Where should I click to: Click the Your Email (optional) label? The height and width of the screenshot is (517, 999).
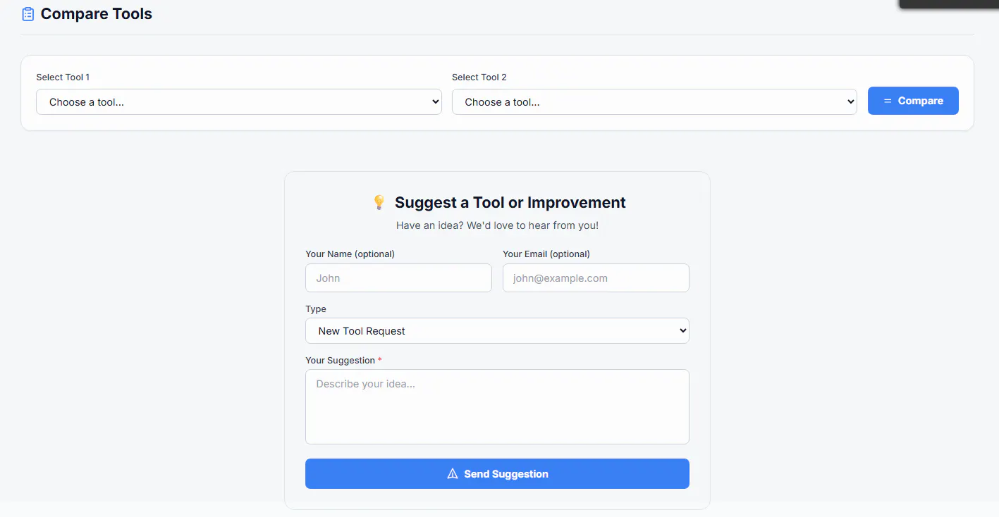coord(546,254)
